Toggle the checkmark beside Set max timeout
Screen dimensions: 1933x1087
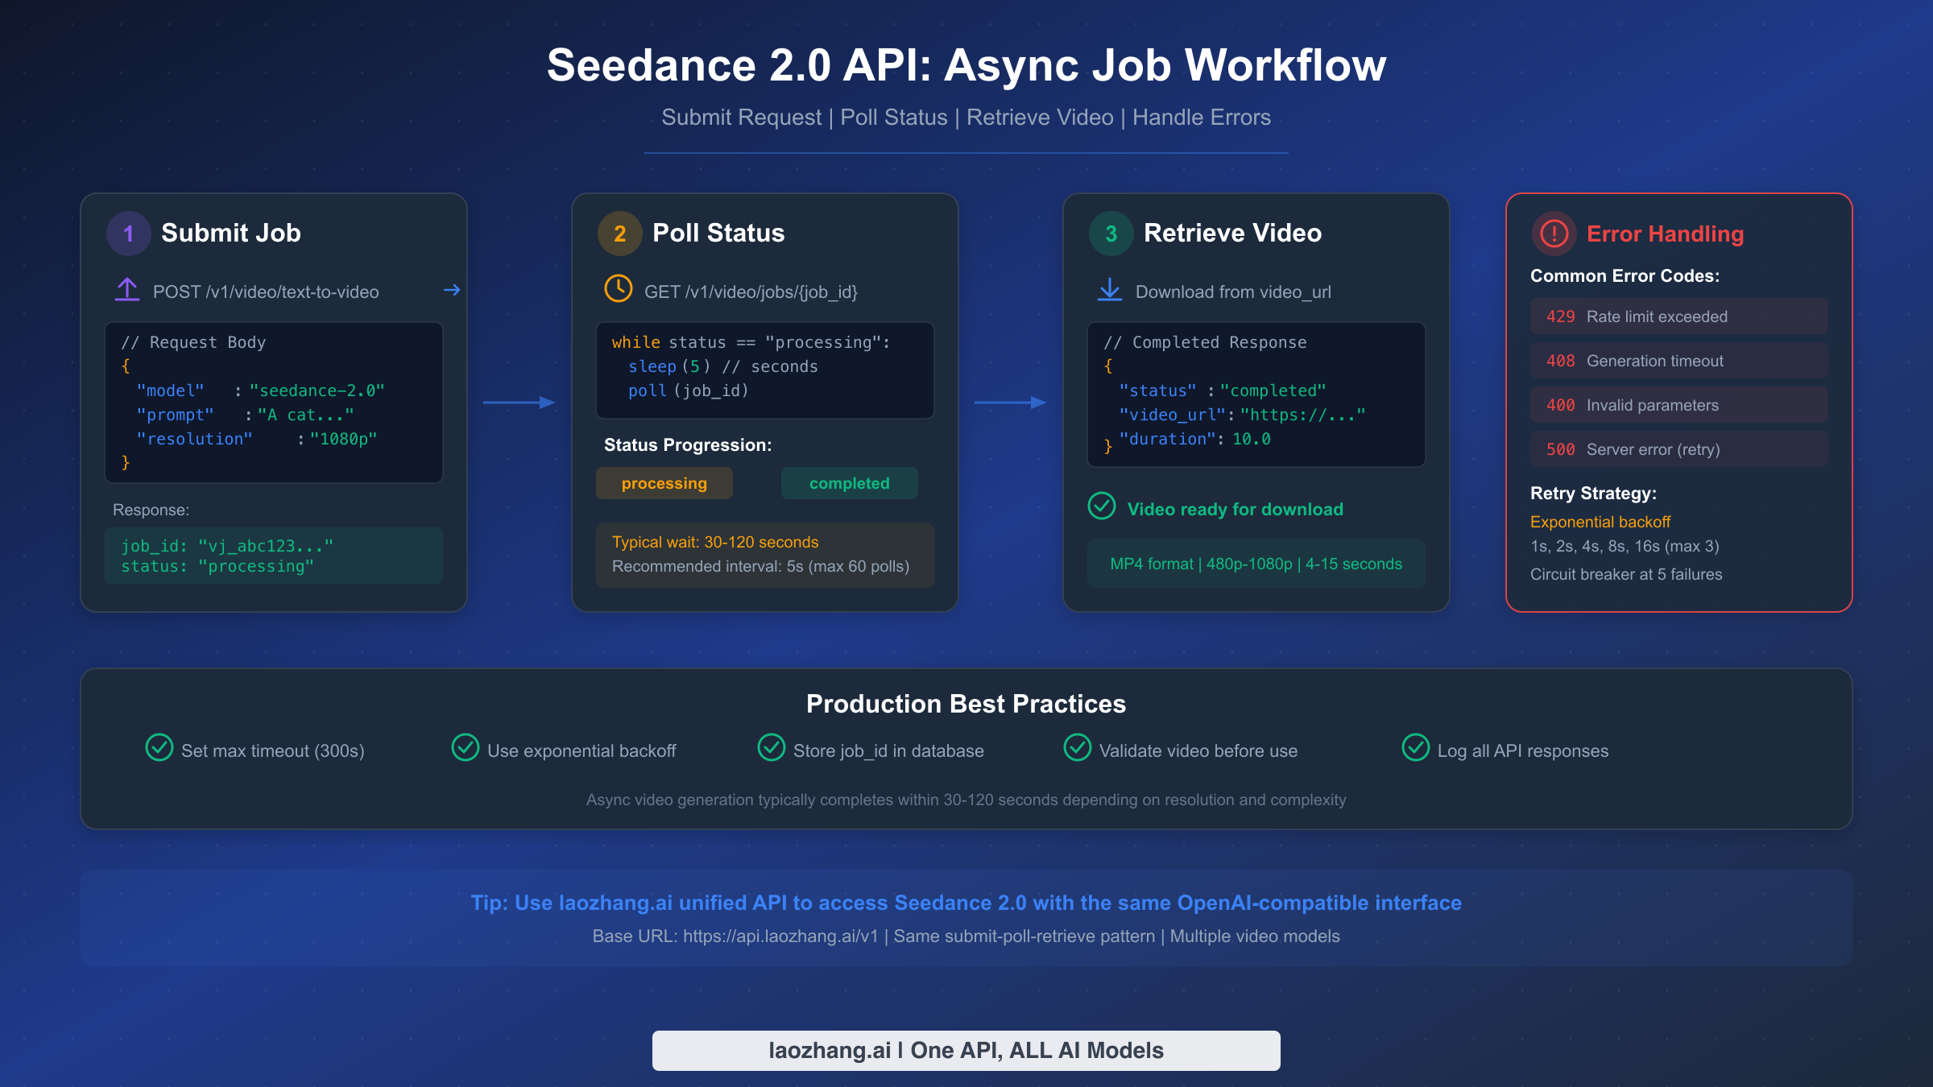pyautogui.click(x=159, y=749)
